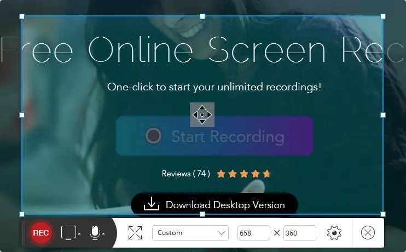The height and width of the screenshot is (252, 406).
Task: Click the move region crosshair handle
Action: (202, 114)
